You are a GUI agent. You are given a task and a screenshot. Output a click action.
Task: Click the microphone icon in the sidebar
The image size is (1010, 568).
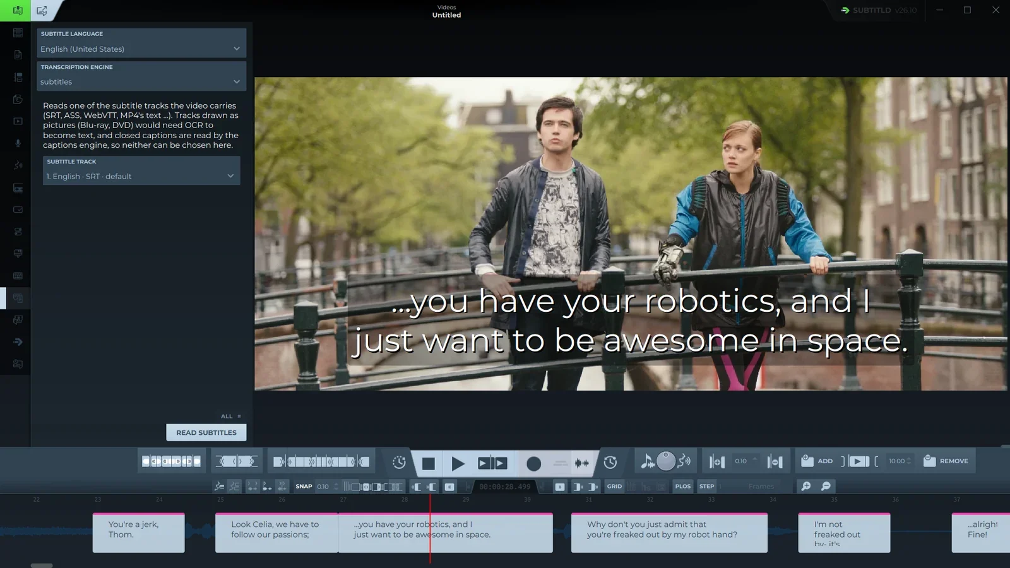18,143
